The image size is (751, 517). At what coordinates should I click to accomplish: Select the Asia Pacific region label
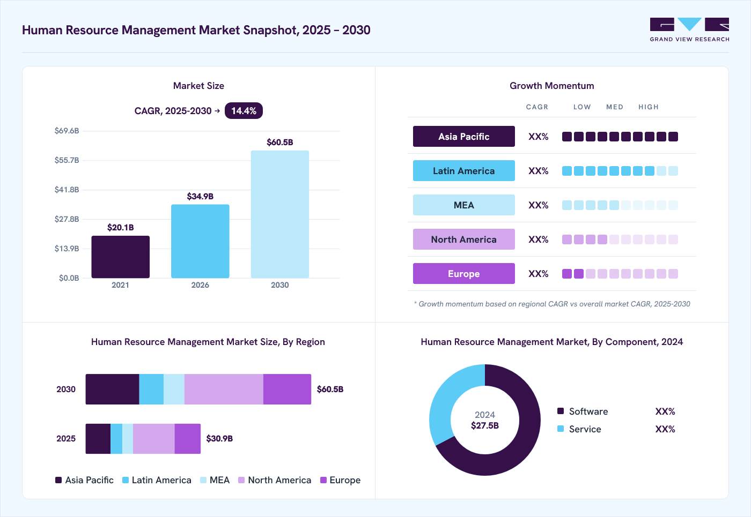tap(463, 137)
